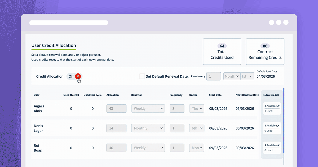The image size is (318, 167).
Task: Select user name Rui Boas
Action: [38, 148]
